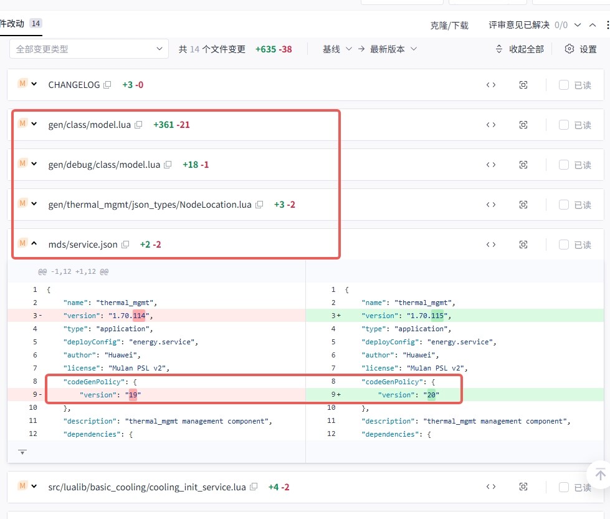View source icon for cooling_init_service.lua
This screenshot has height=519, width=610.
(x=491, y=487)
